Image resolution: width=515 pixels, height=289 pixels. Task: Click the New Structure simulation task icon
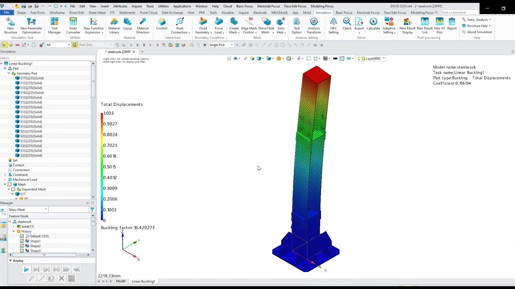10,26
